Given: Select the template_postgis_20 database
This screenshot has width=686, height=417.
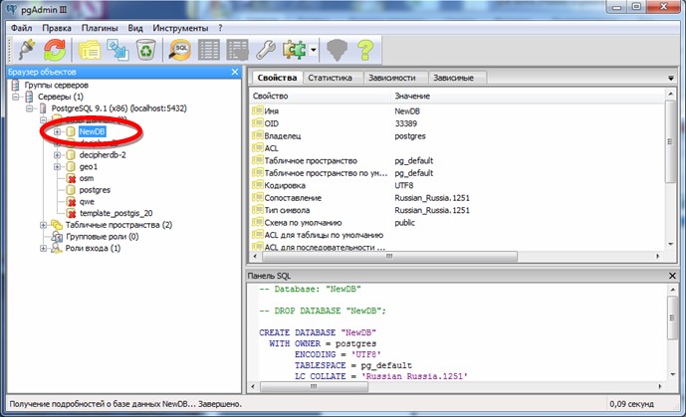Looking at the screenshot, I should pos(115,213).
